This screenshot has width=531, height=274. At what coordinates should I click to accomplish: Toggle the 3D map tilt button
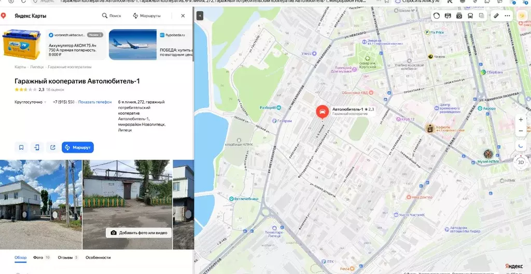[x=521, y=162]
